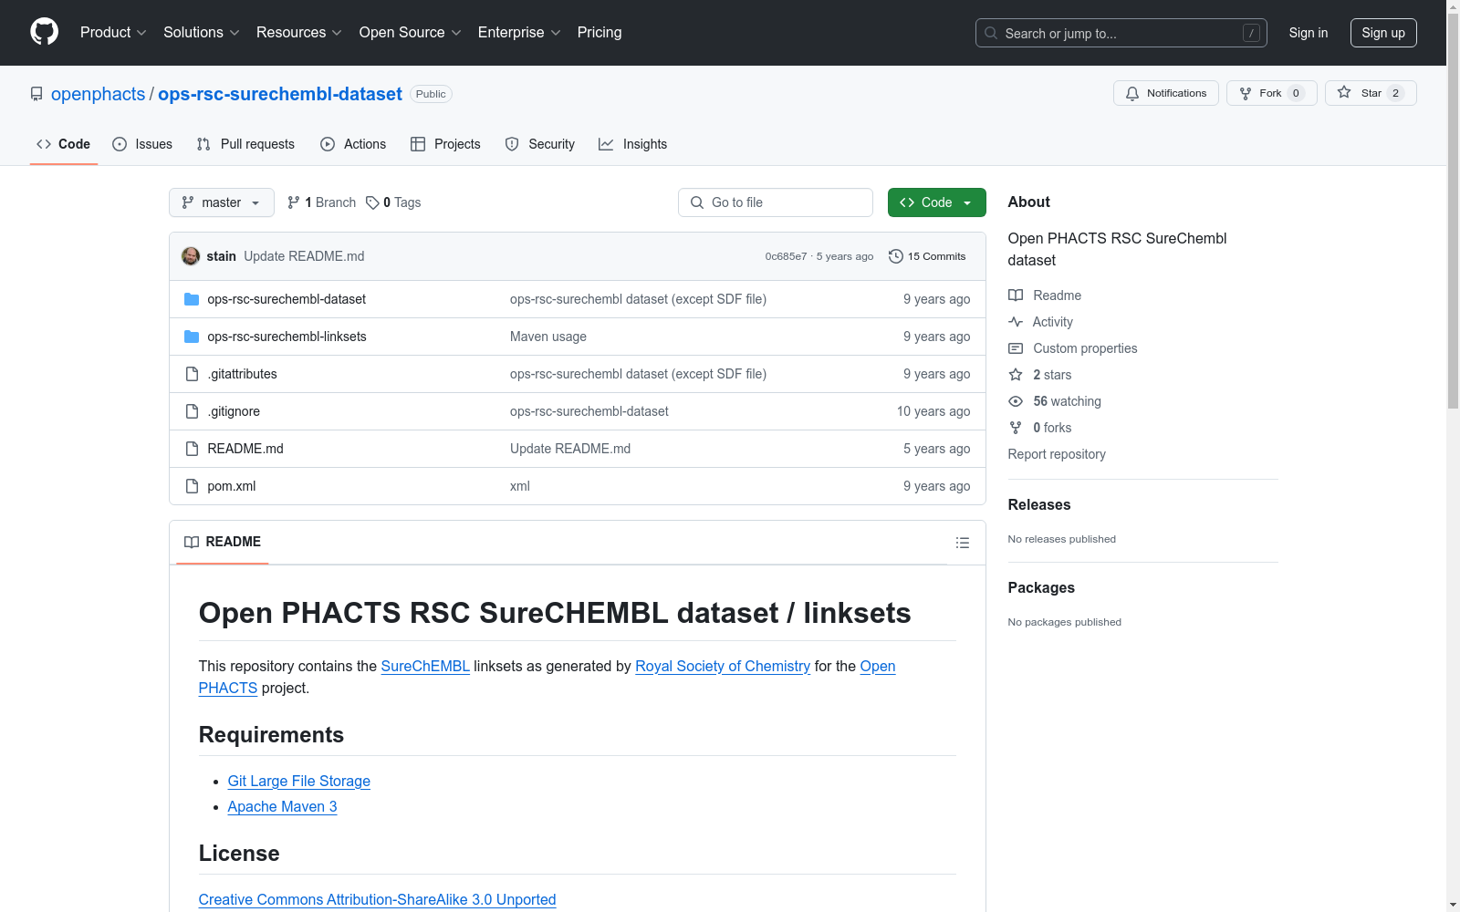View the Security tab

coord(540,144)
